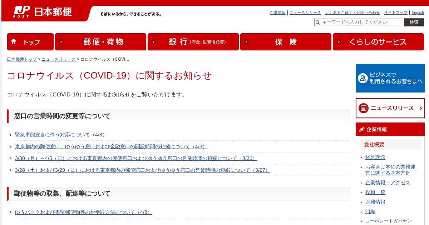Viewport: 429px width, 225px height.
Task: Open the トップ navigation tab
Action: tap(30, 42)
